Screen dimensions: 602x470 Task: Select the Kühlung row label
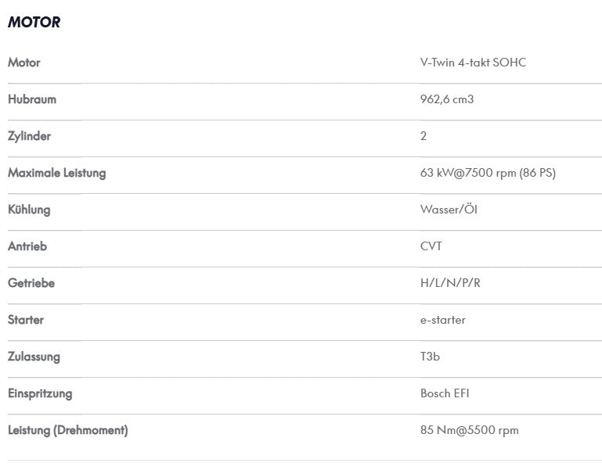tap(29, 210)
